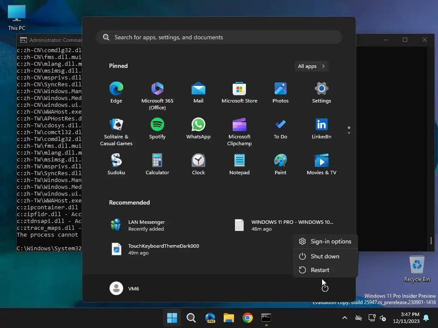This screenshot has width=438, height=328.
Task: Maximize the Command Prompt window
Action: click(x=405, y=40)
